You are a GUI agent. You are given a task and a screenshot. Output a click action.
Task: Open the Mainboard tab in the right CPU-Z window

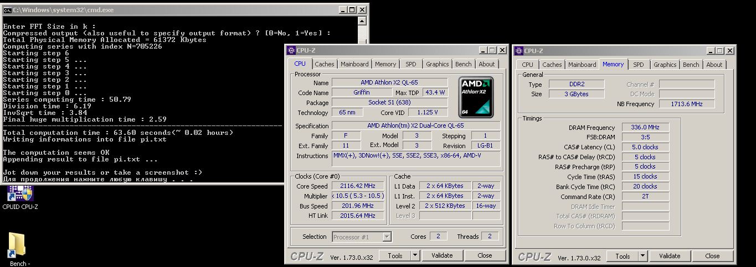pos(582,65)
